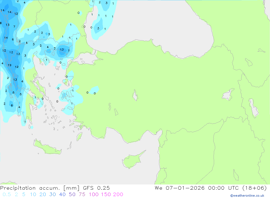Click the '00:00 UTC' time text
This screenshot has width=270, height=198.
223,188
